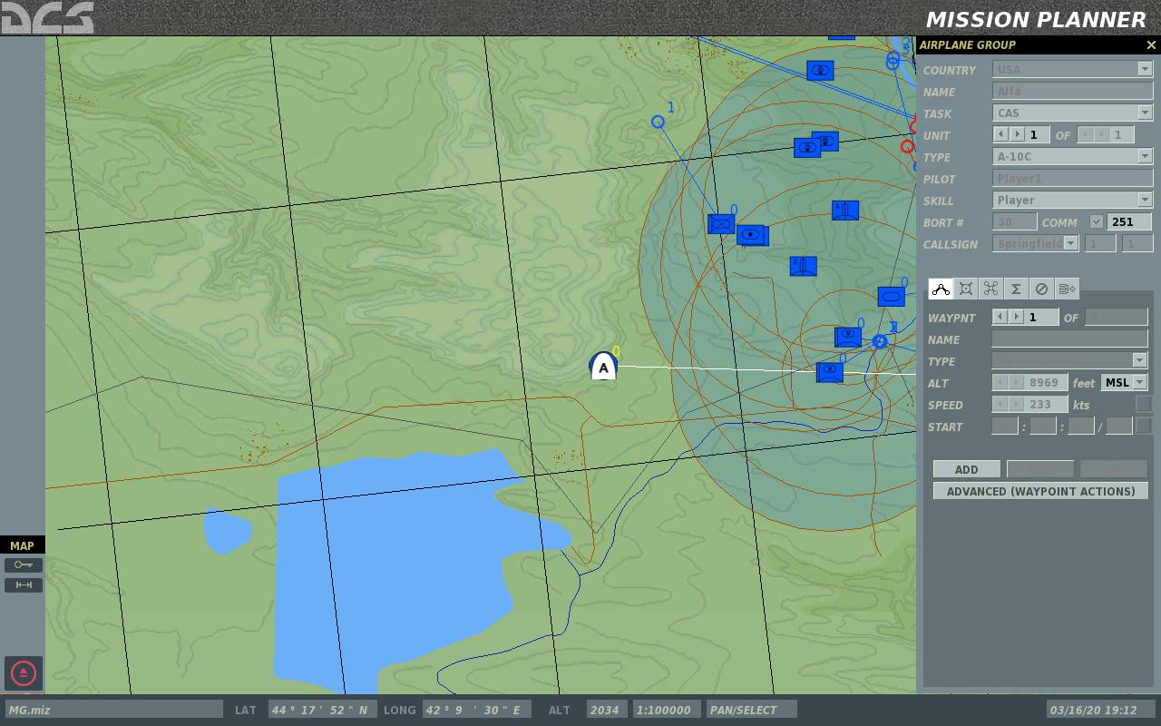The width and height of the screenshot is (1161, 726).
Task: Go to next WAYPNT number
Action: [x=1016, y=317]
